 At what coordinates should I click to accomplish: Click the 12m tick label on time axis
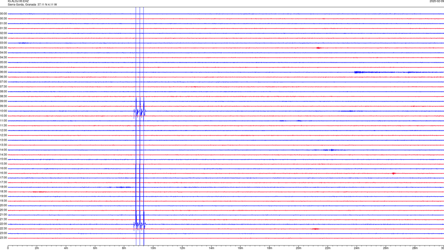pos(182,248)
